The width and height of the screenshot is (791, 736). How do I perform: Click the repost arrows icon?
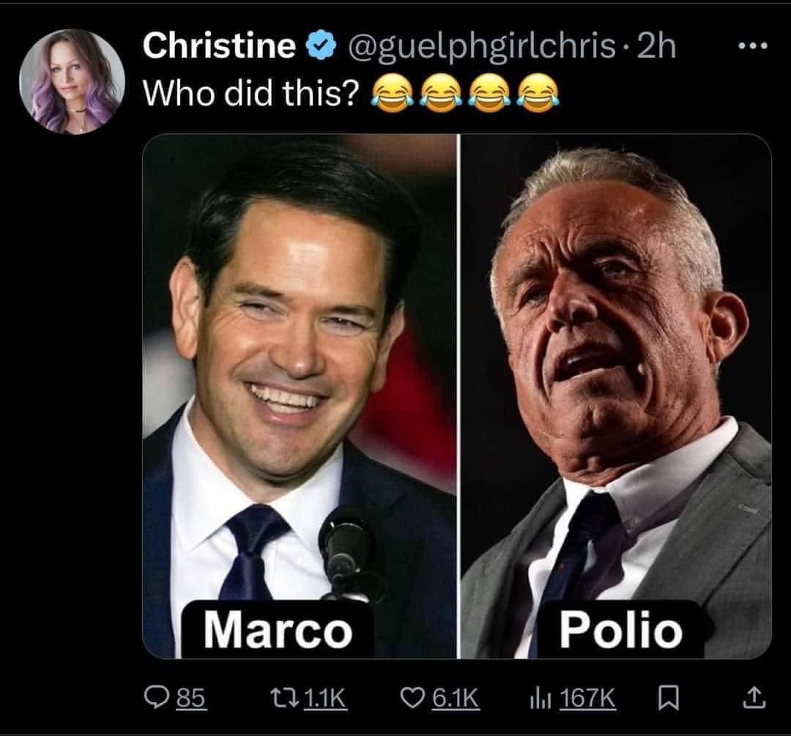click(288, 698)
